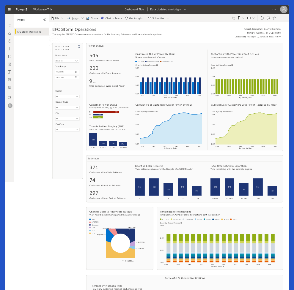Open the Bookmarks dropdown in toolbar

241,18
